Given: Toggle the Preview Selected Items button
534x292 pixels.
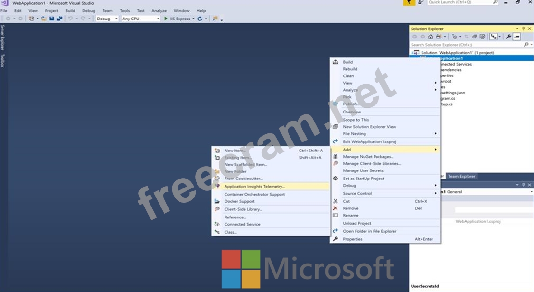Looking at the screenshot, I should tap(517, 37).
